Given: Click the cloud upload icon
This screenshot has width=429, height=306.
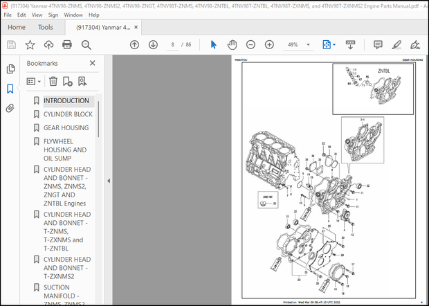Looking at the screenshot, I should pyautogui.click(x=48, y=44).
